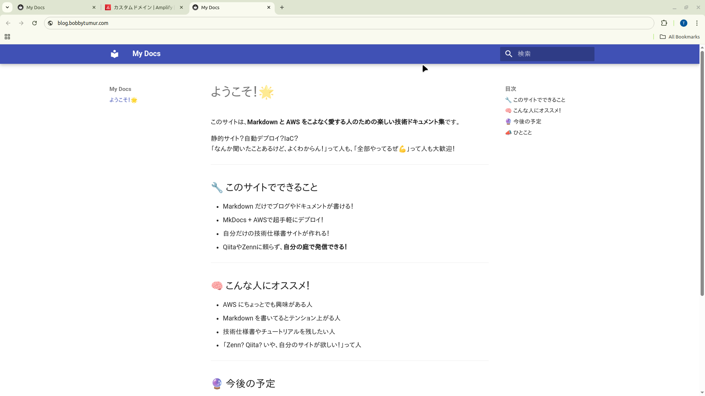This screenshot has width=705, height=396.
Task: Open a new tab with the plus button
Action: tap(282, 7)
